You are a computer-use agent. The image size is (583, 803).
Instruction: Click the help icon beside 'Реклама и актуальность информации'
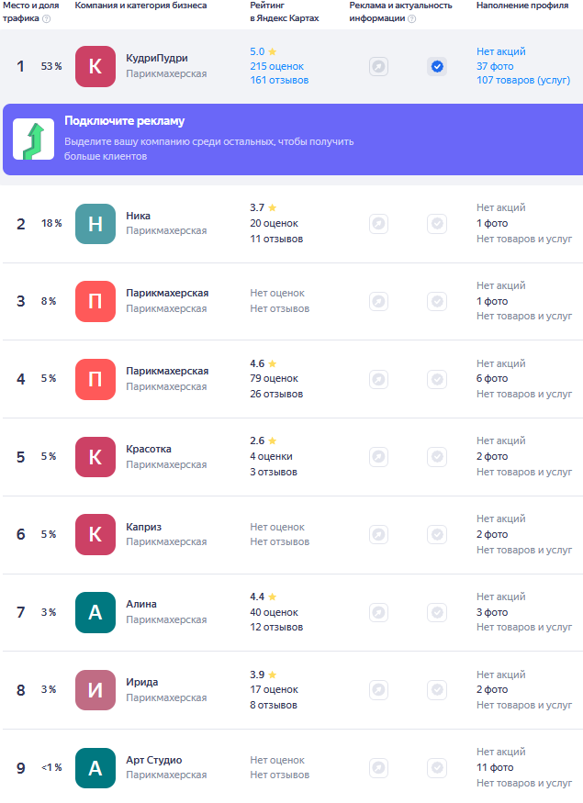coord(412,18)
